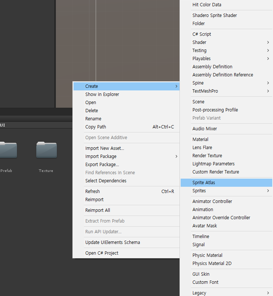Create a Hit Color Data asset

226,5
